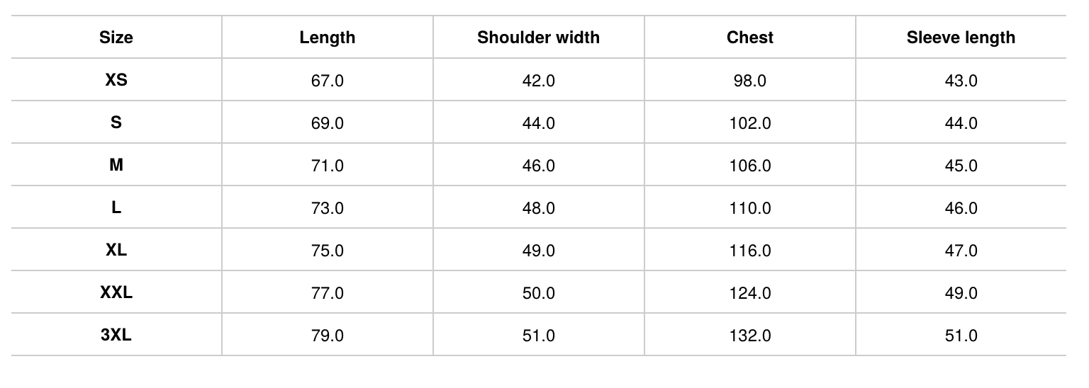Click the Length column header

327,38
